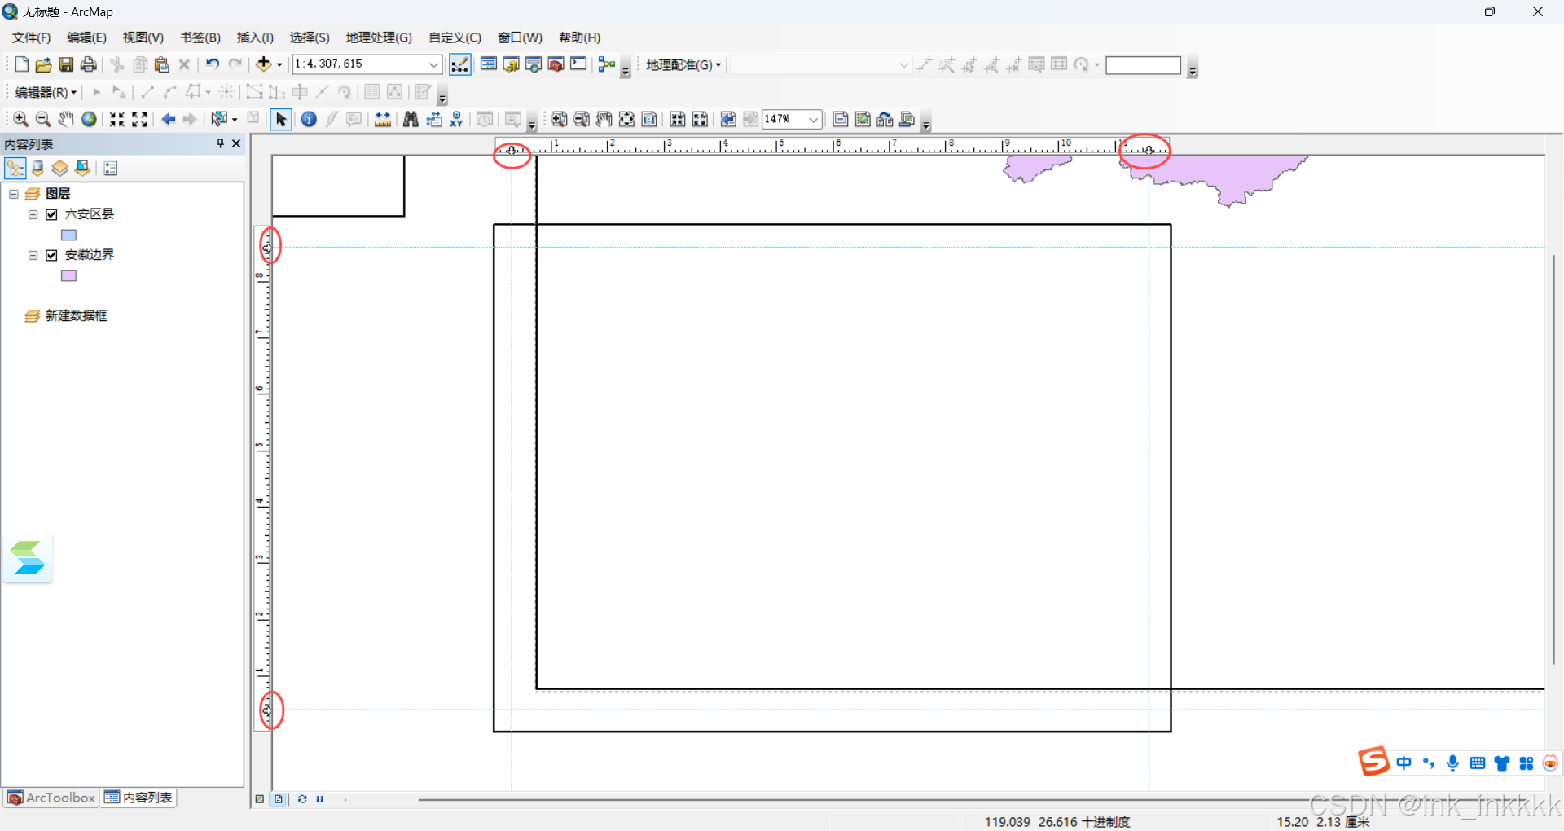Select the 新建数据框 data frame

coord(76,315)
